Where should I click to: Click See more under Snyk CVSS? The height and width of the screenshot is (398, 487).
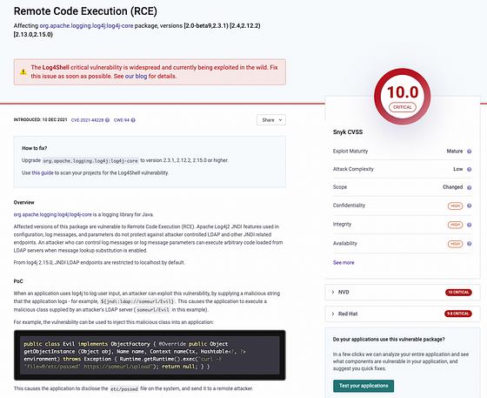(x=344, y=263)
